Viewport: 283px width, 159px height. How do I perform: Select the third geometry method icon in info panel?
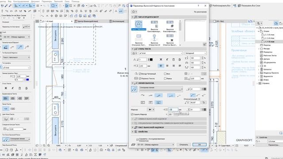click(x=20, y=47)
